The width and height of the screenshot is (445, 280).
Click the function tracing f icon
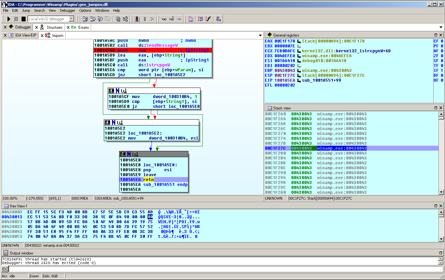coord(208,19)
